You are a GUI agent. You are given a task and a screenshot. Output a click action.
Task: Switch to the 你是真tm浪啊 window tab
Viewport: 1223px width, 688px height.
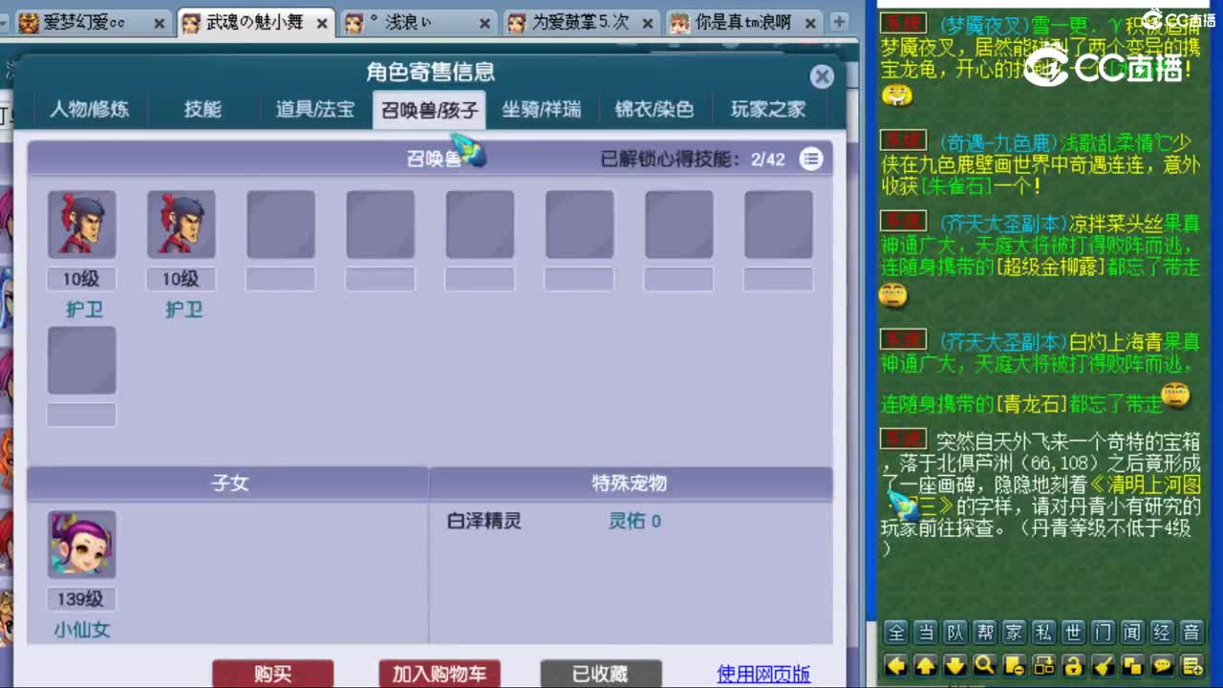click(x=744, y=22)
